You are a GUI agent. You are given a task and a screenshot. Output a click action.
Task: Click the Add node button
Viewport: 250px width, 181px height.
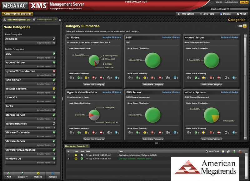(x=9, y=175)
